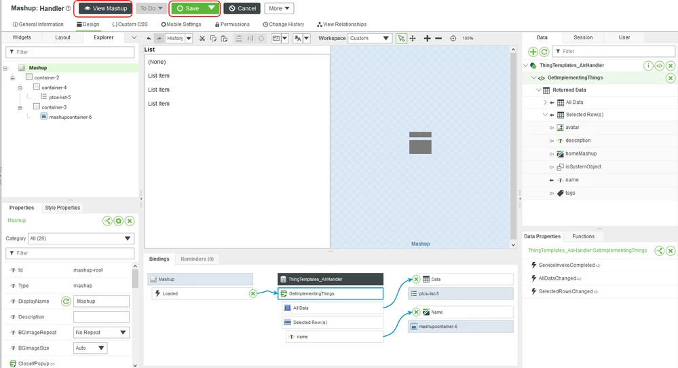Image resolution: width=678 pixels, height=368 pixels.
Task: Switch to the Layout tab
Action: point(62,37)
